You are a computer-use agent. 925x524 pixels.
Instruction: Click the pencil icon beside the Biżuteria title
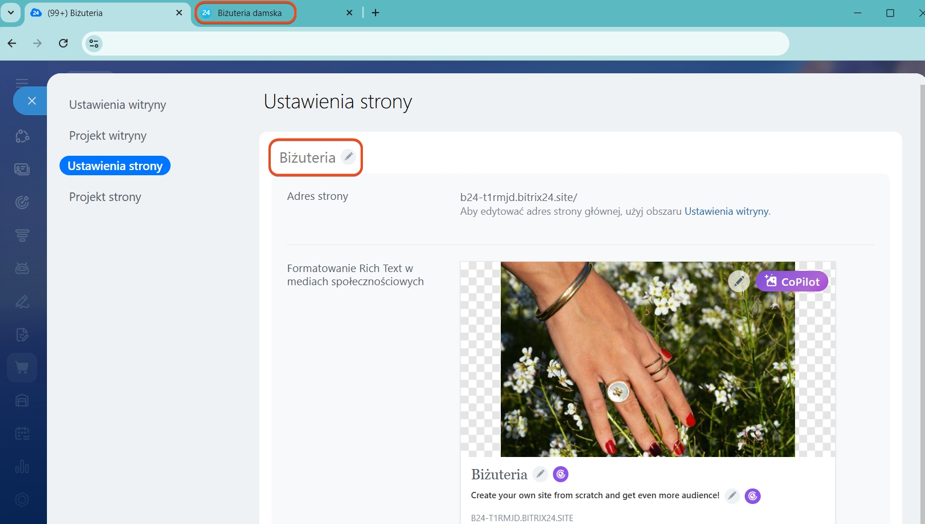(x=348, y=156)
